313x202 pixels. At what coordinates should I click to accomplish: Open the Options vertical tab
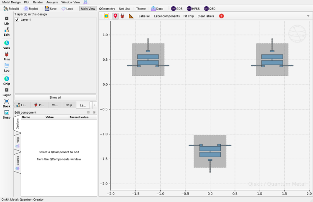(x=18, y=124)
